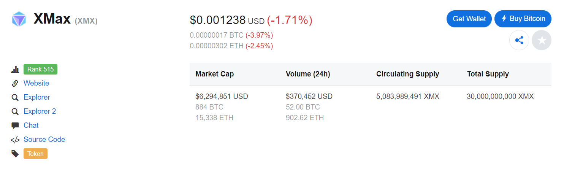Click the Market Cap column header
The height and width of the screenshot is (189, 564).
coord(214,74)
